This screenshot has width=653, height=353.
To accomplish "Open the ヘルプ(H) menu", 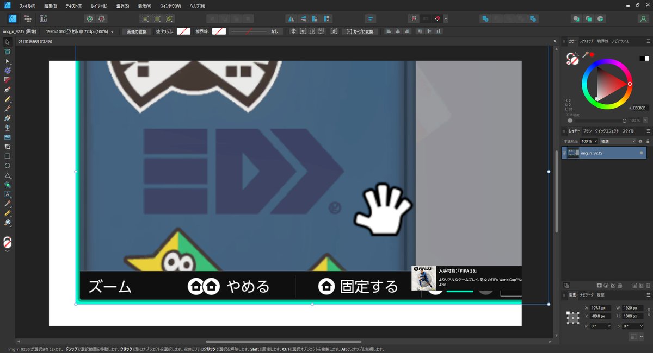I will pyautogui.click(x=198, y=5).
